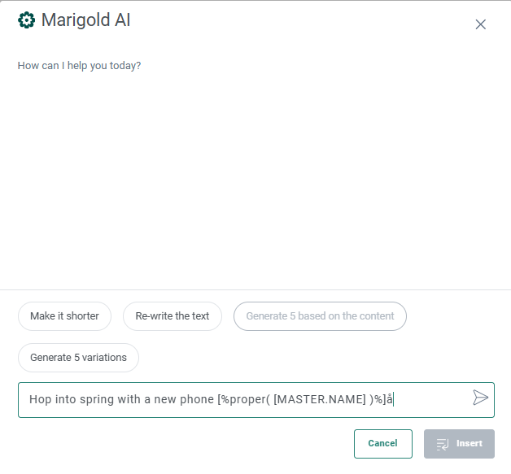The height and width of the screenshot is (474, 511).
Task: Click Generate 5 based on the content
Action: click(320, 316)
